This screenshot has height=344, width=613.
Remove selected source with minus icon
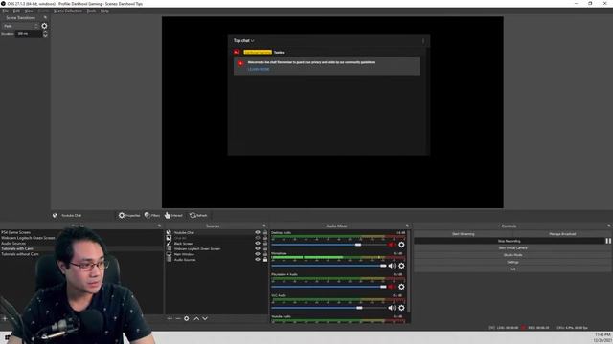coord(178,318)
